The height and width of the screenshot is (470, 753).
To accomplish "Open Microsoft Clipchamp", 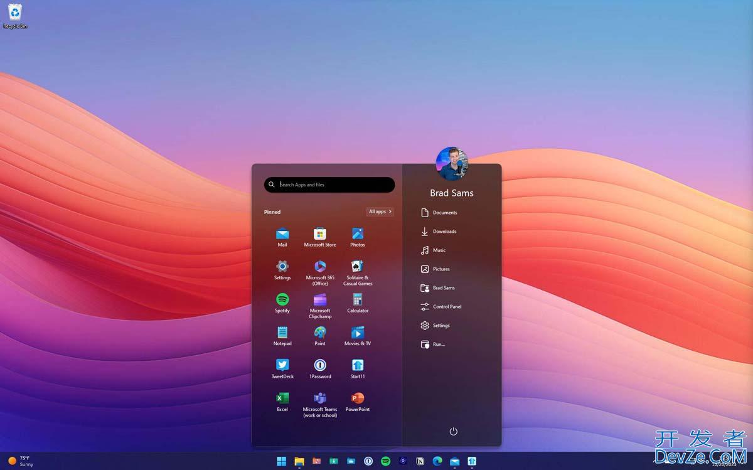I will point(320,306).
